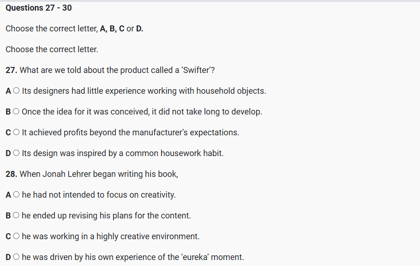Mark radio D about the 'eureka' moment
This screenshot has height=266, width=420.
17,257
